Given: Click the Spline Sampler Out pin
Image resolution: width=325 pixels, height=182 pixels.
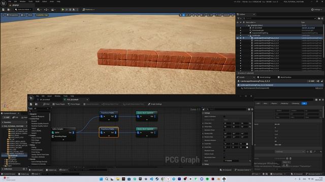Looking at the screenshot, I should tap(73, 132).
